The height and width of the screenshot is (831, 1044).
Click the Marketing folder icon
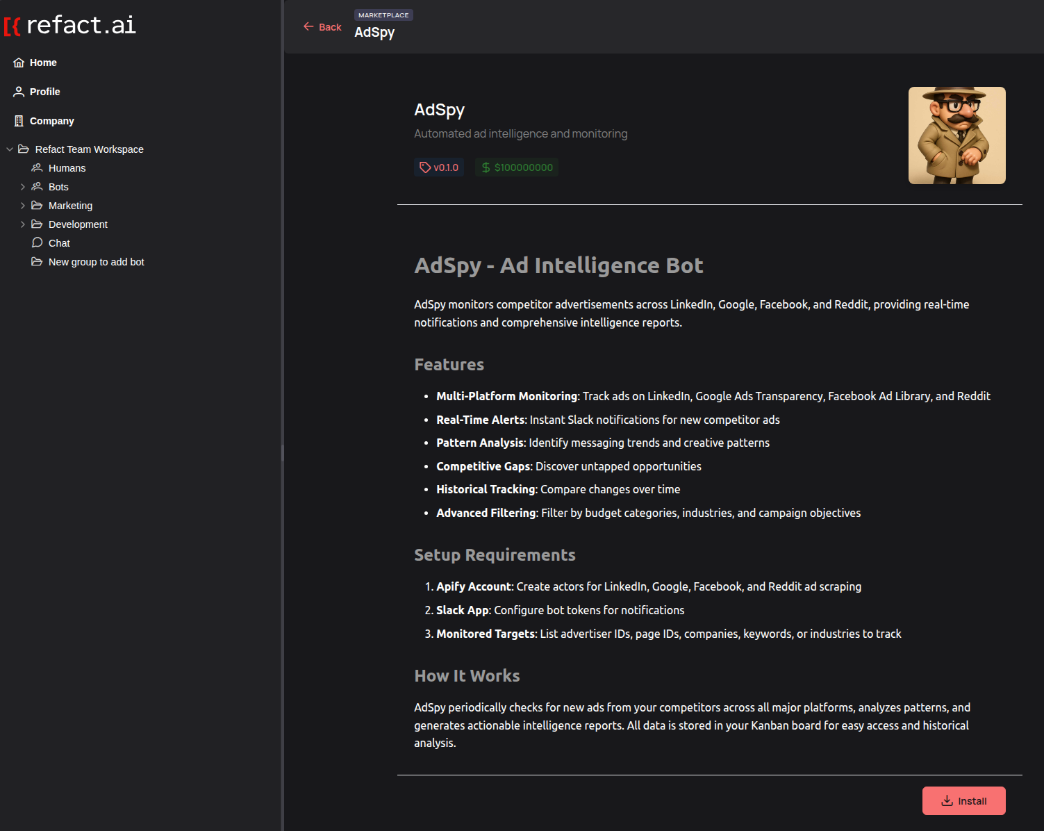click(37, 205)
